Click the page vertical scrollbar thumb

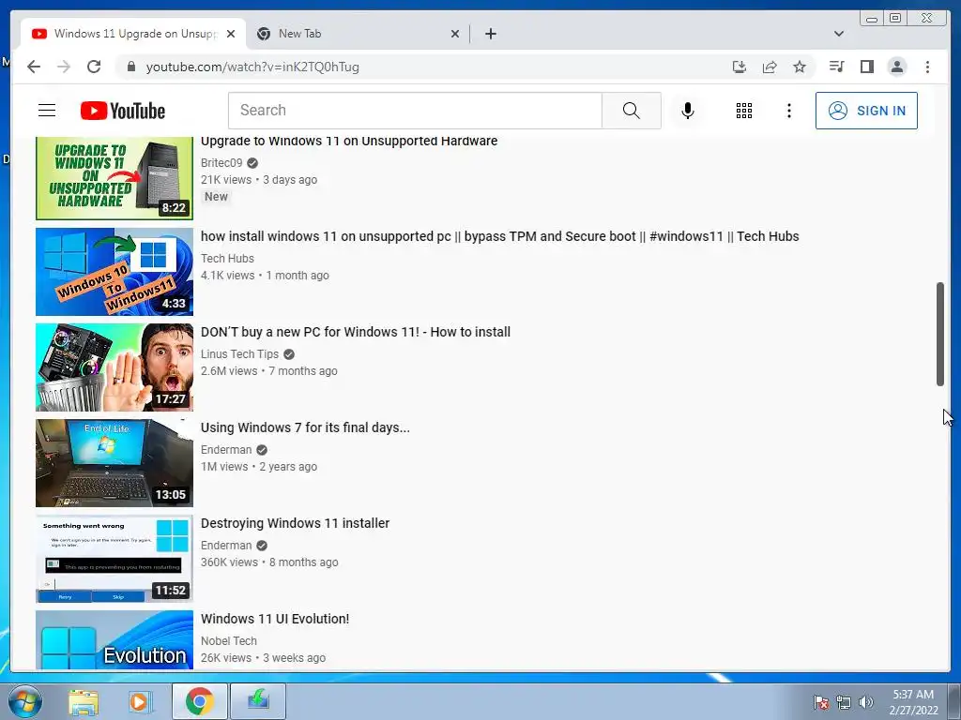pyautogui.click(x=940, y=335)
